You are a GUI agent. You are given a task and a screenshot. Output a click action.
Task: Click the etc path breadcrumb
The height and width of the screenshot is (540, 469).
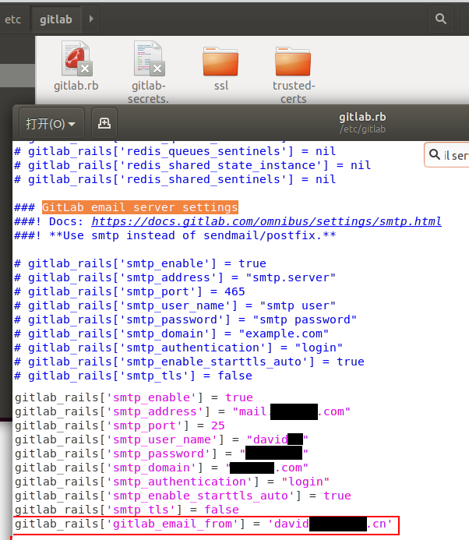click(13, 19)
